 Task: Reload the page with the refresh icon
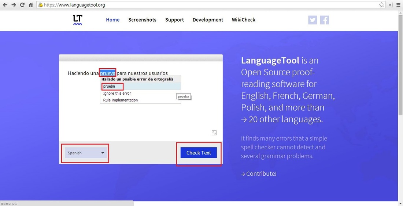pyautogui.click(x=22, y=5)
